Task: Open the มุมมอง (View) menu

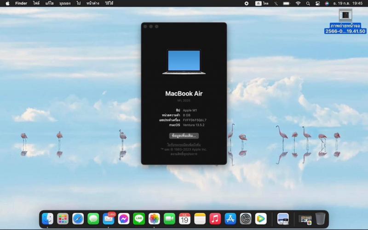Action: coord(65,3)
